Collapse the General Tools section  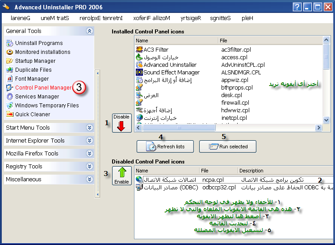point(89,31)
